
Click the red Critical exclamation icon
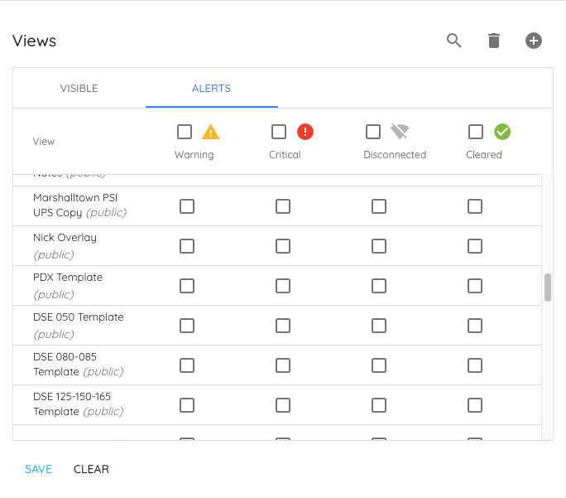click(x=305, y=132)
